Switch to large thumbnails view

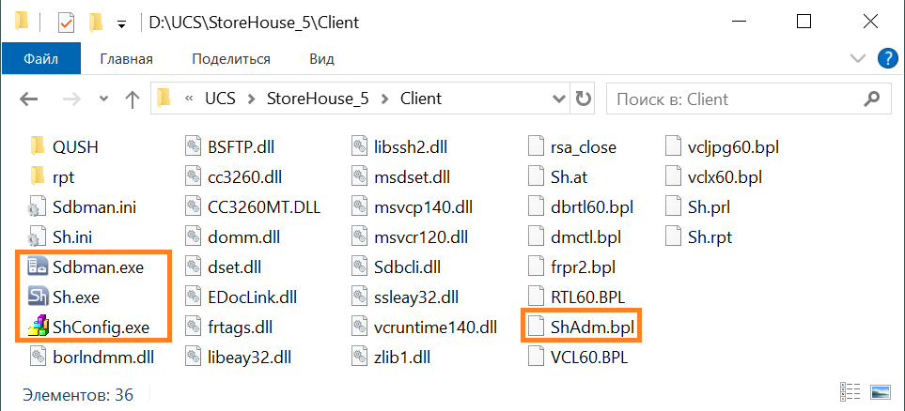click(x=881, y=392)
